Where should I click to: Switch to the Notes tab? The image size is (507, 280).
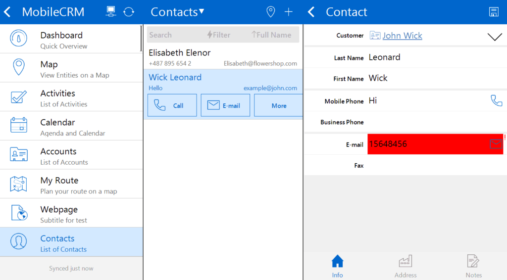[473, 266]
